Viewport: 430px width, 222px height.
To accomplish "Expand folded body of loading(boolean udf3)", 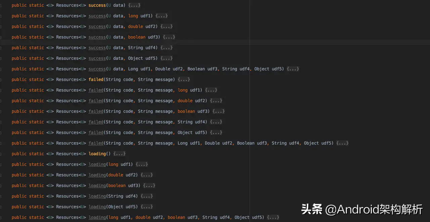I will click(x=149, y=186).
